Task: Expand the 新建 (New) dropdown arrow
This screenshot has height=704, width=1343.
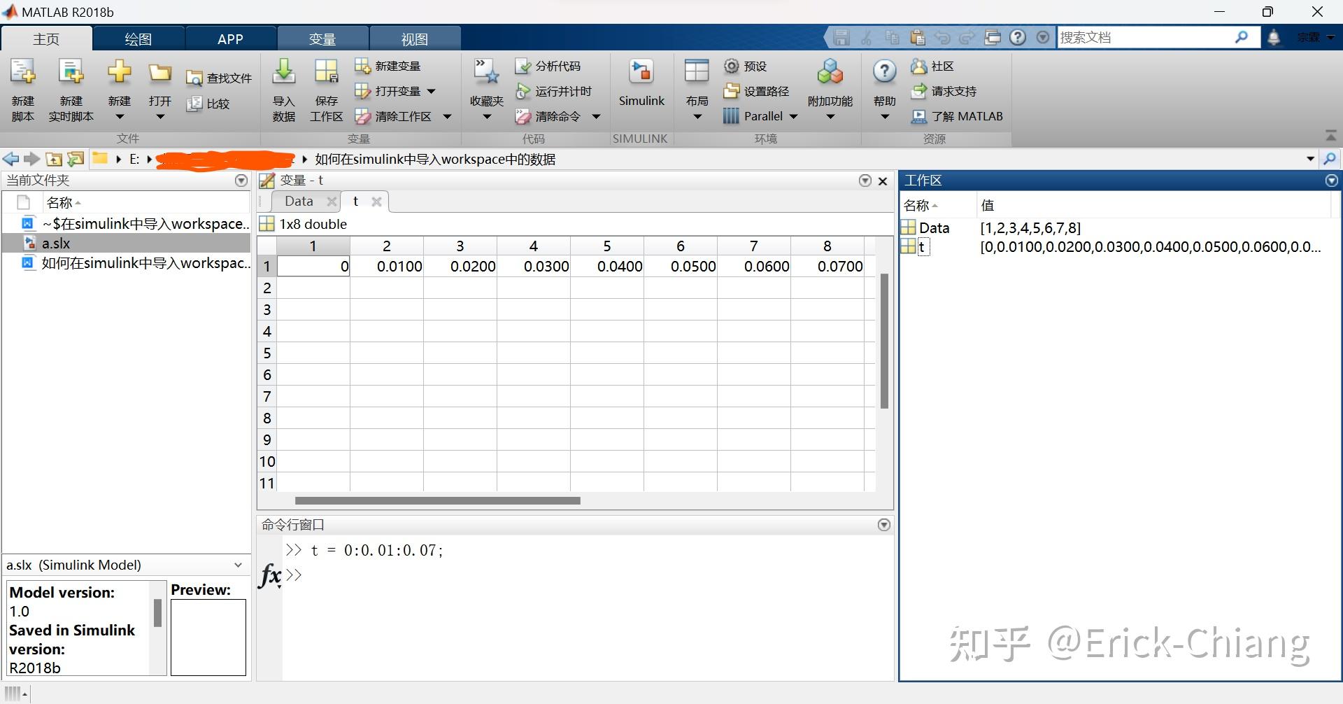Action: (119, 116)
